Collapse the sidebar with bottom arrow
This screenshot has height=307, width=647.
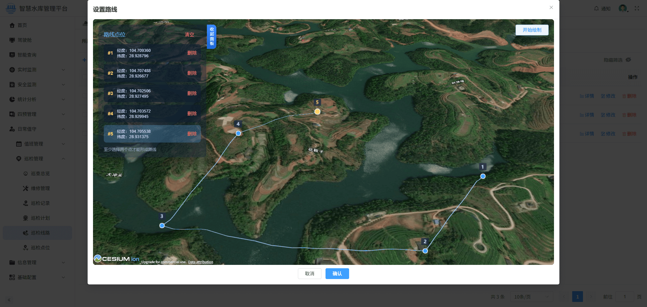coord(9,300)
